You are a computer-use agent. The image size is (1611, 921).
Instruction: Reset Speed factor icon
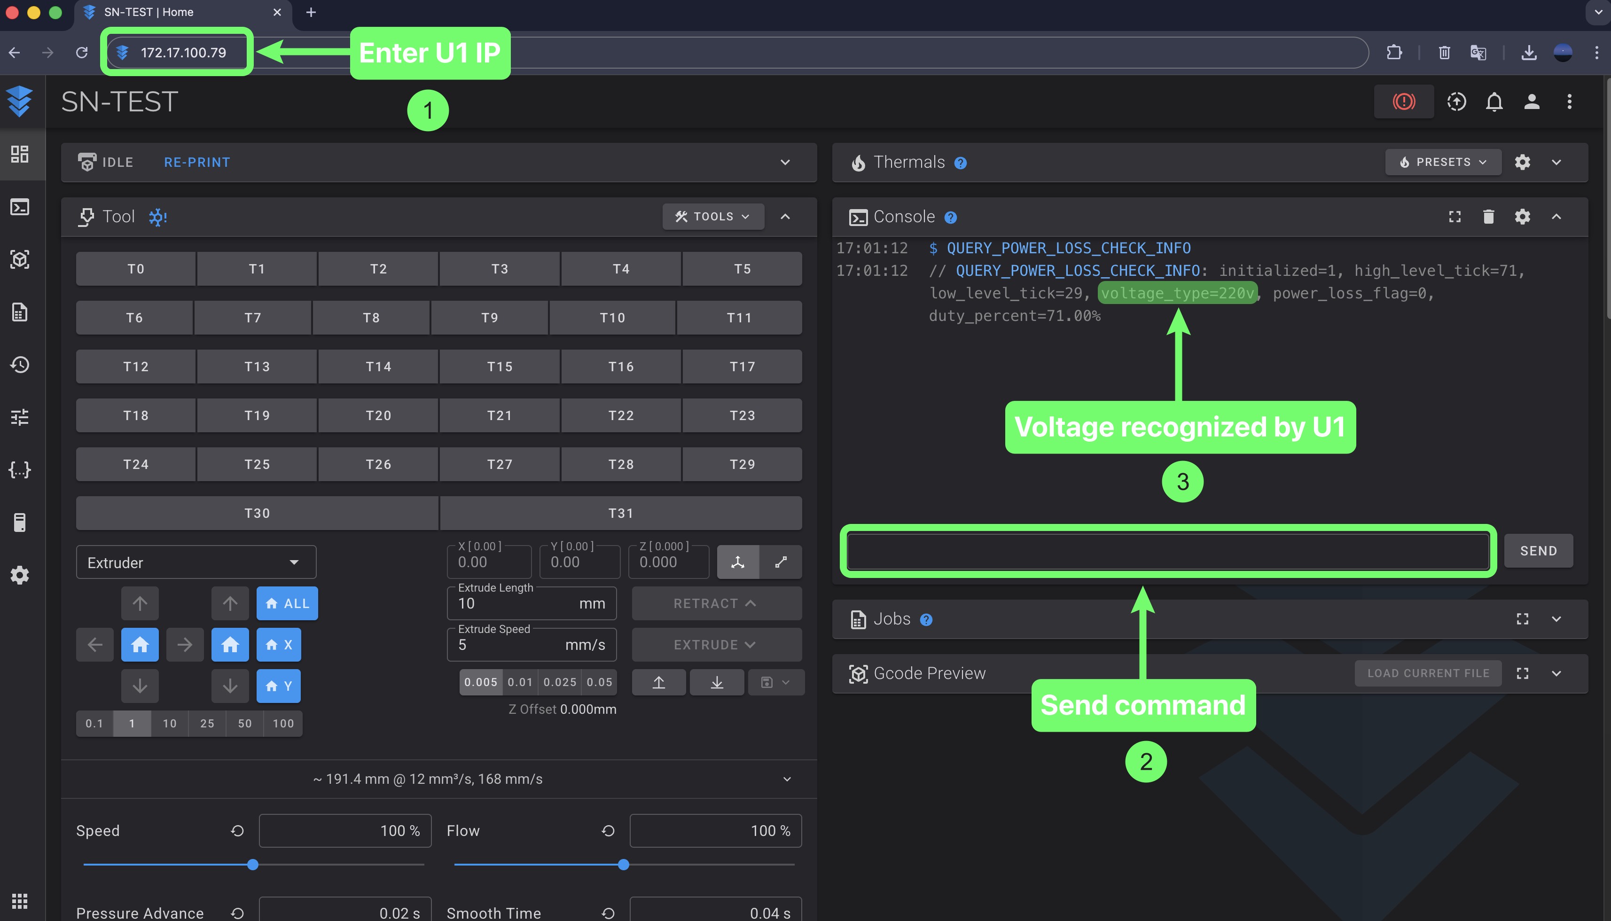pyautogui.click(x=237, y=831)
